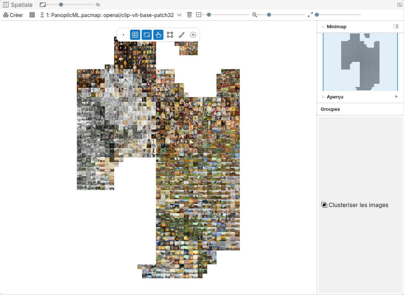Viewport: 404px width, 295px height.
Task: Click inside the Minimap overview
Action: (360, 62)
